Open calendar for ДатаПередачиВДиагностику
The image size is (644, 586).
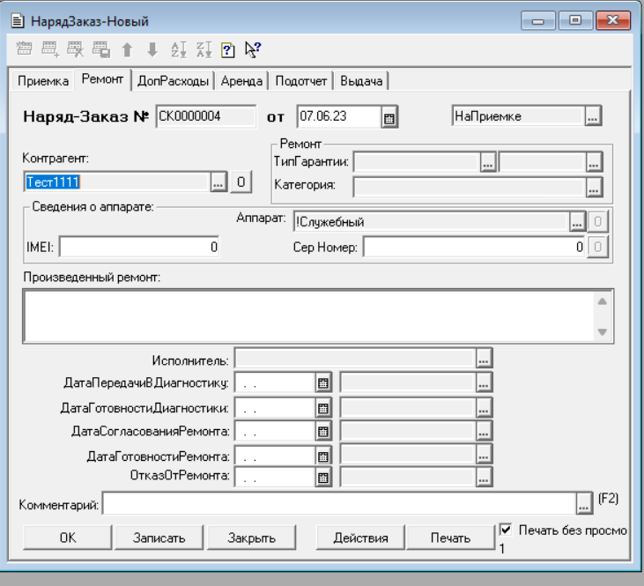click(x=322, y=382)
